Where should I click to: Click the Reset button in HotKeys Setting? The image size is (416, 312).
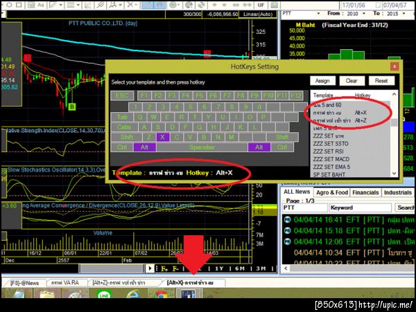pyautogui.click(x=381, y=81)
